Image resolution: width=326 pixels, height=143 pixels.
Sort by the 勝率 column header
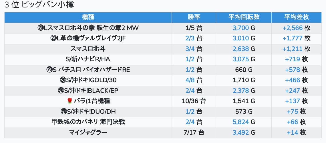tap(194, 17)
